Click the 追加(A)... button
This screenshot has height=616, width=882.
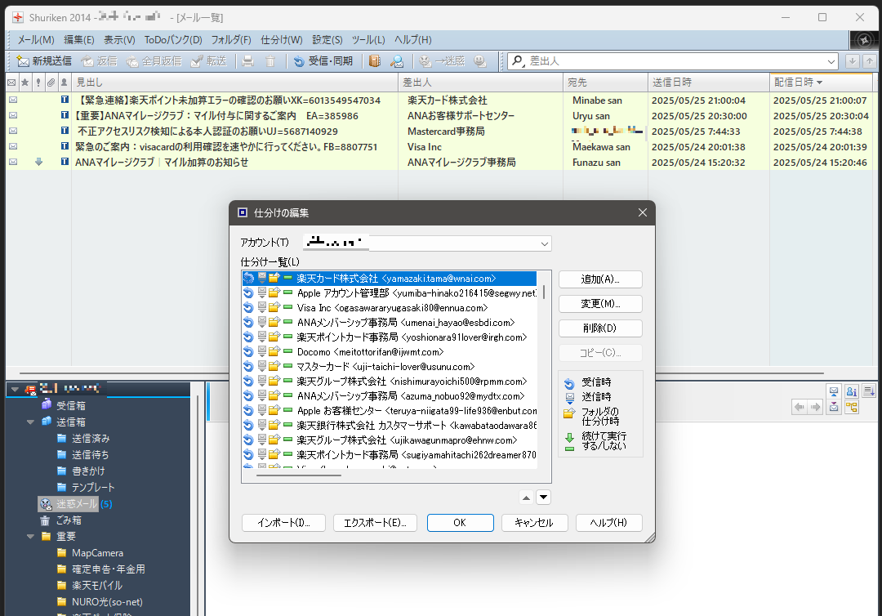pos(600,279)
